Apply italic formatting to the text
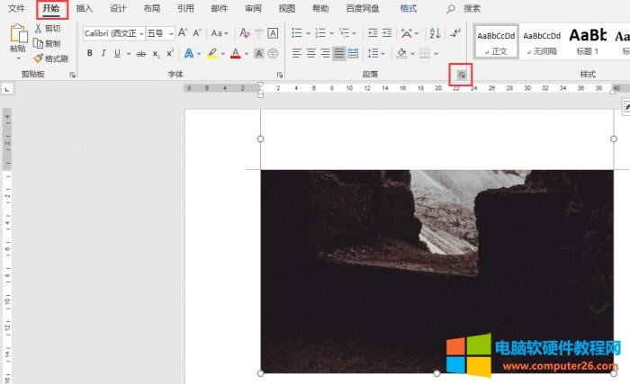Screen dimensions: 630x384 coord(104,53)
